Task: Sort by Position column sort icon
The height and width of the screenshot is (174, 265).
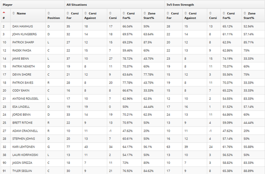Action: [x=49, y=13]
